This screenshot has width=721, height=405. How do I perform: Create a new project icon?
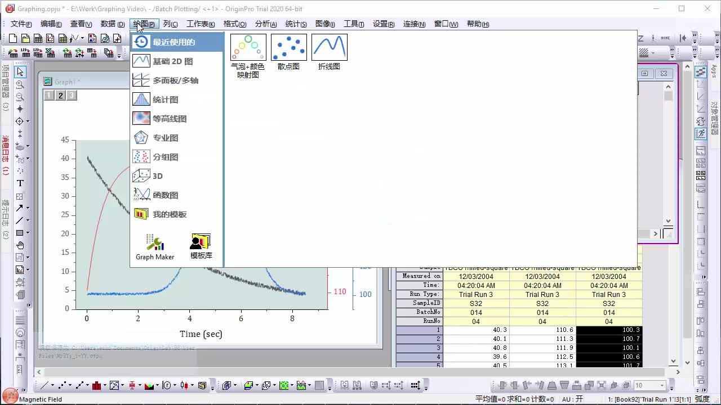coord(14,38)
